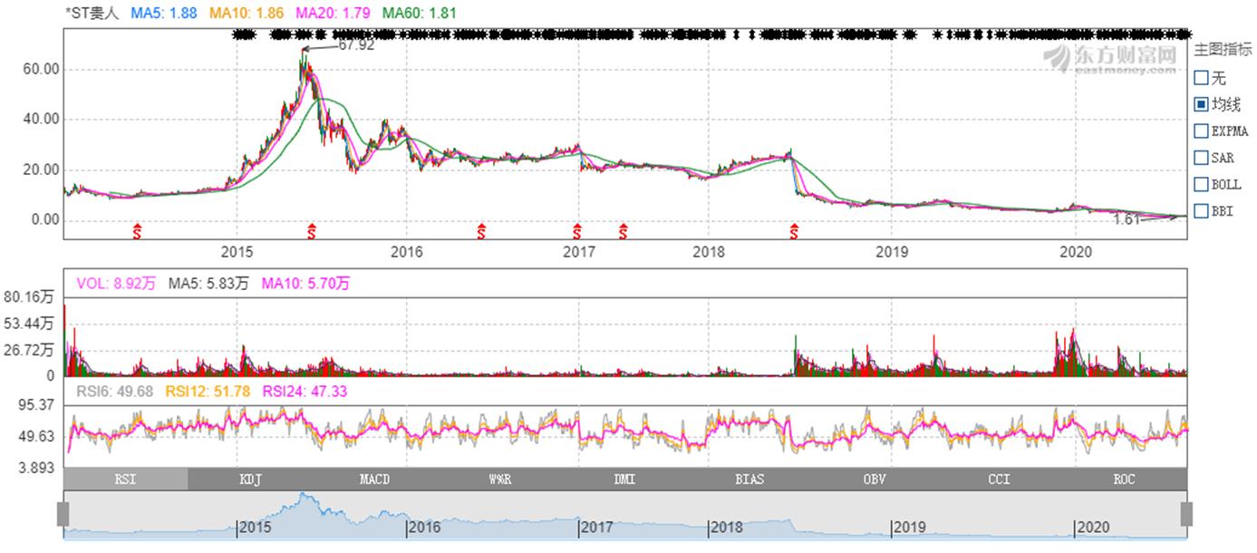Click the red S marker in mid-2018

pyautogui.click(x=794, y=230)
